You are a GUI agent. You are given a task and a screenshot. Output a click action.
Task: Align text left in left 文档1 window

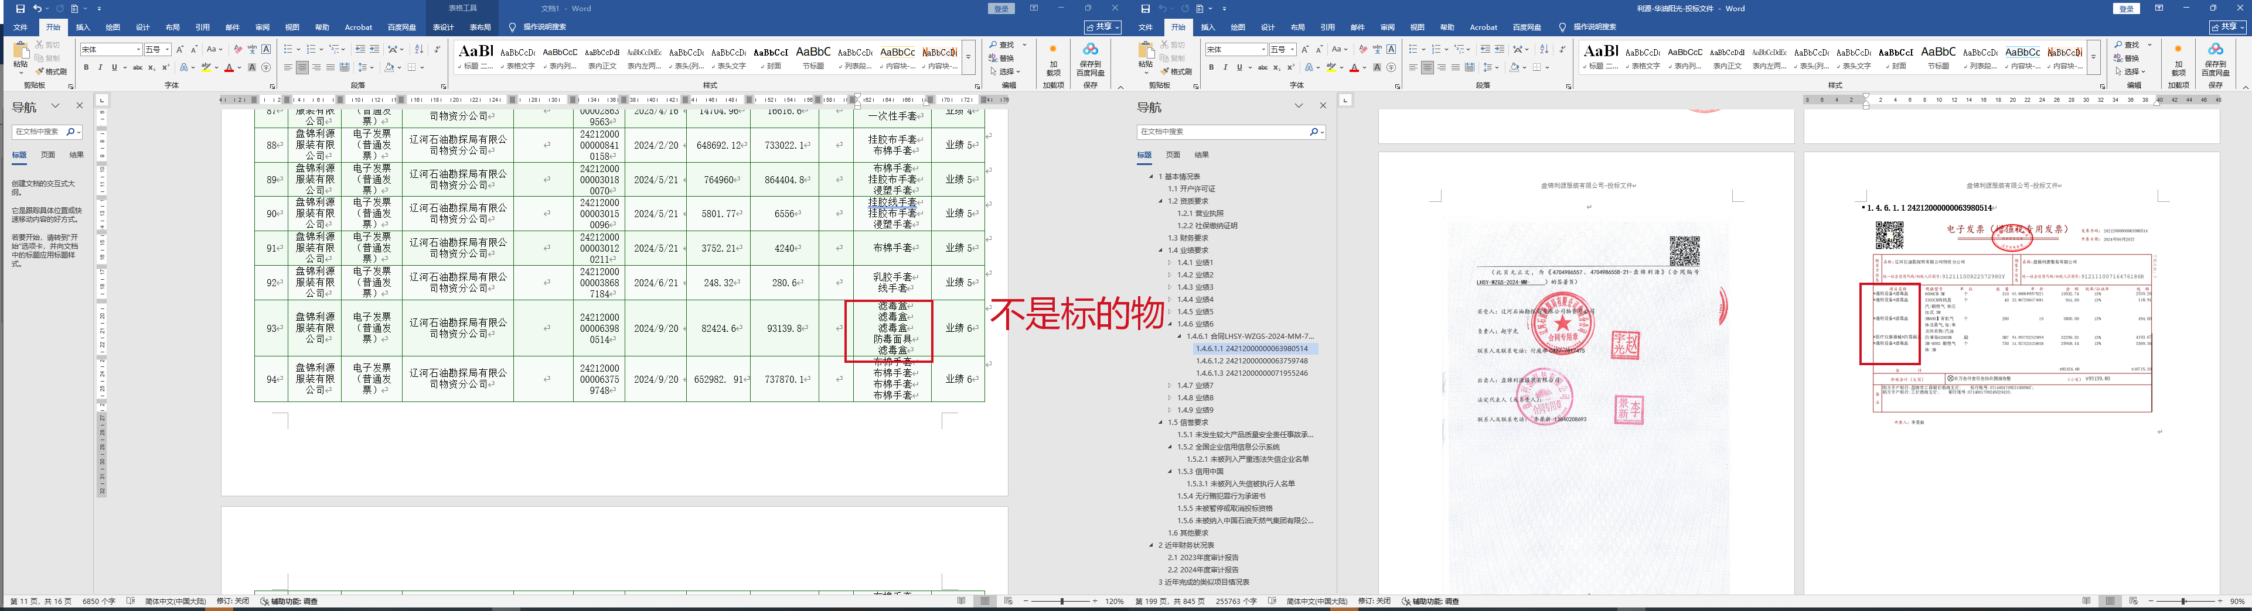(x=288, y=67)
